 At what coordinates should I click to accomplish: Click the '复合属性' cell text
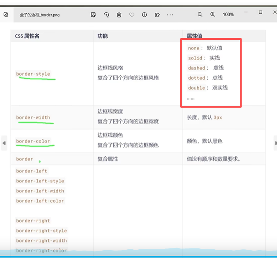pyautogui.click(x=108, y=159)
